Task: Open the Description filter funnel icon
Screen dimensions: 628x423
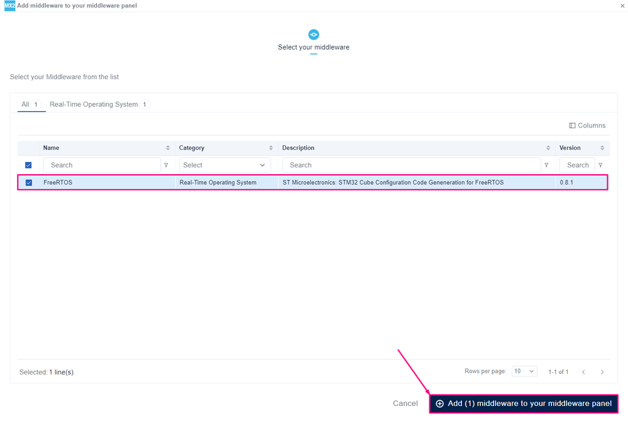Action: click(546, 165)
